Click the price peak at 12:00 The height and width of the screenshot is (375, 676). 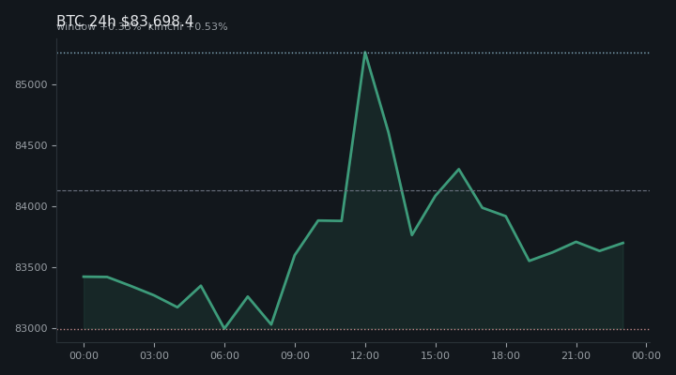pyautogui.click(x=365, y=52)
